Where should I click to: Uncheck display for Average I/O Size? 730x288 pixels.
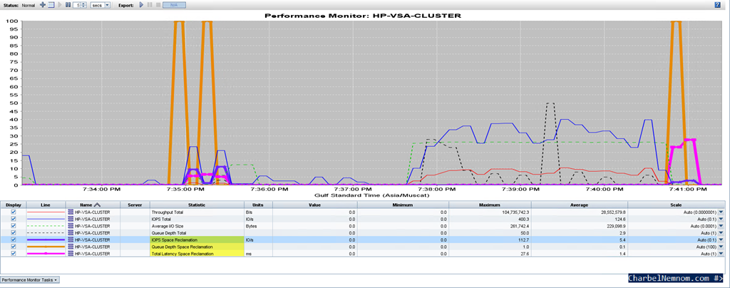[14, 226]
